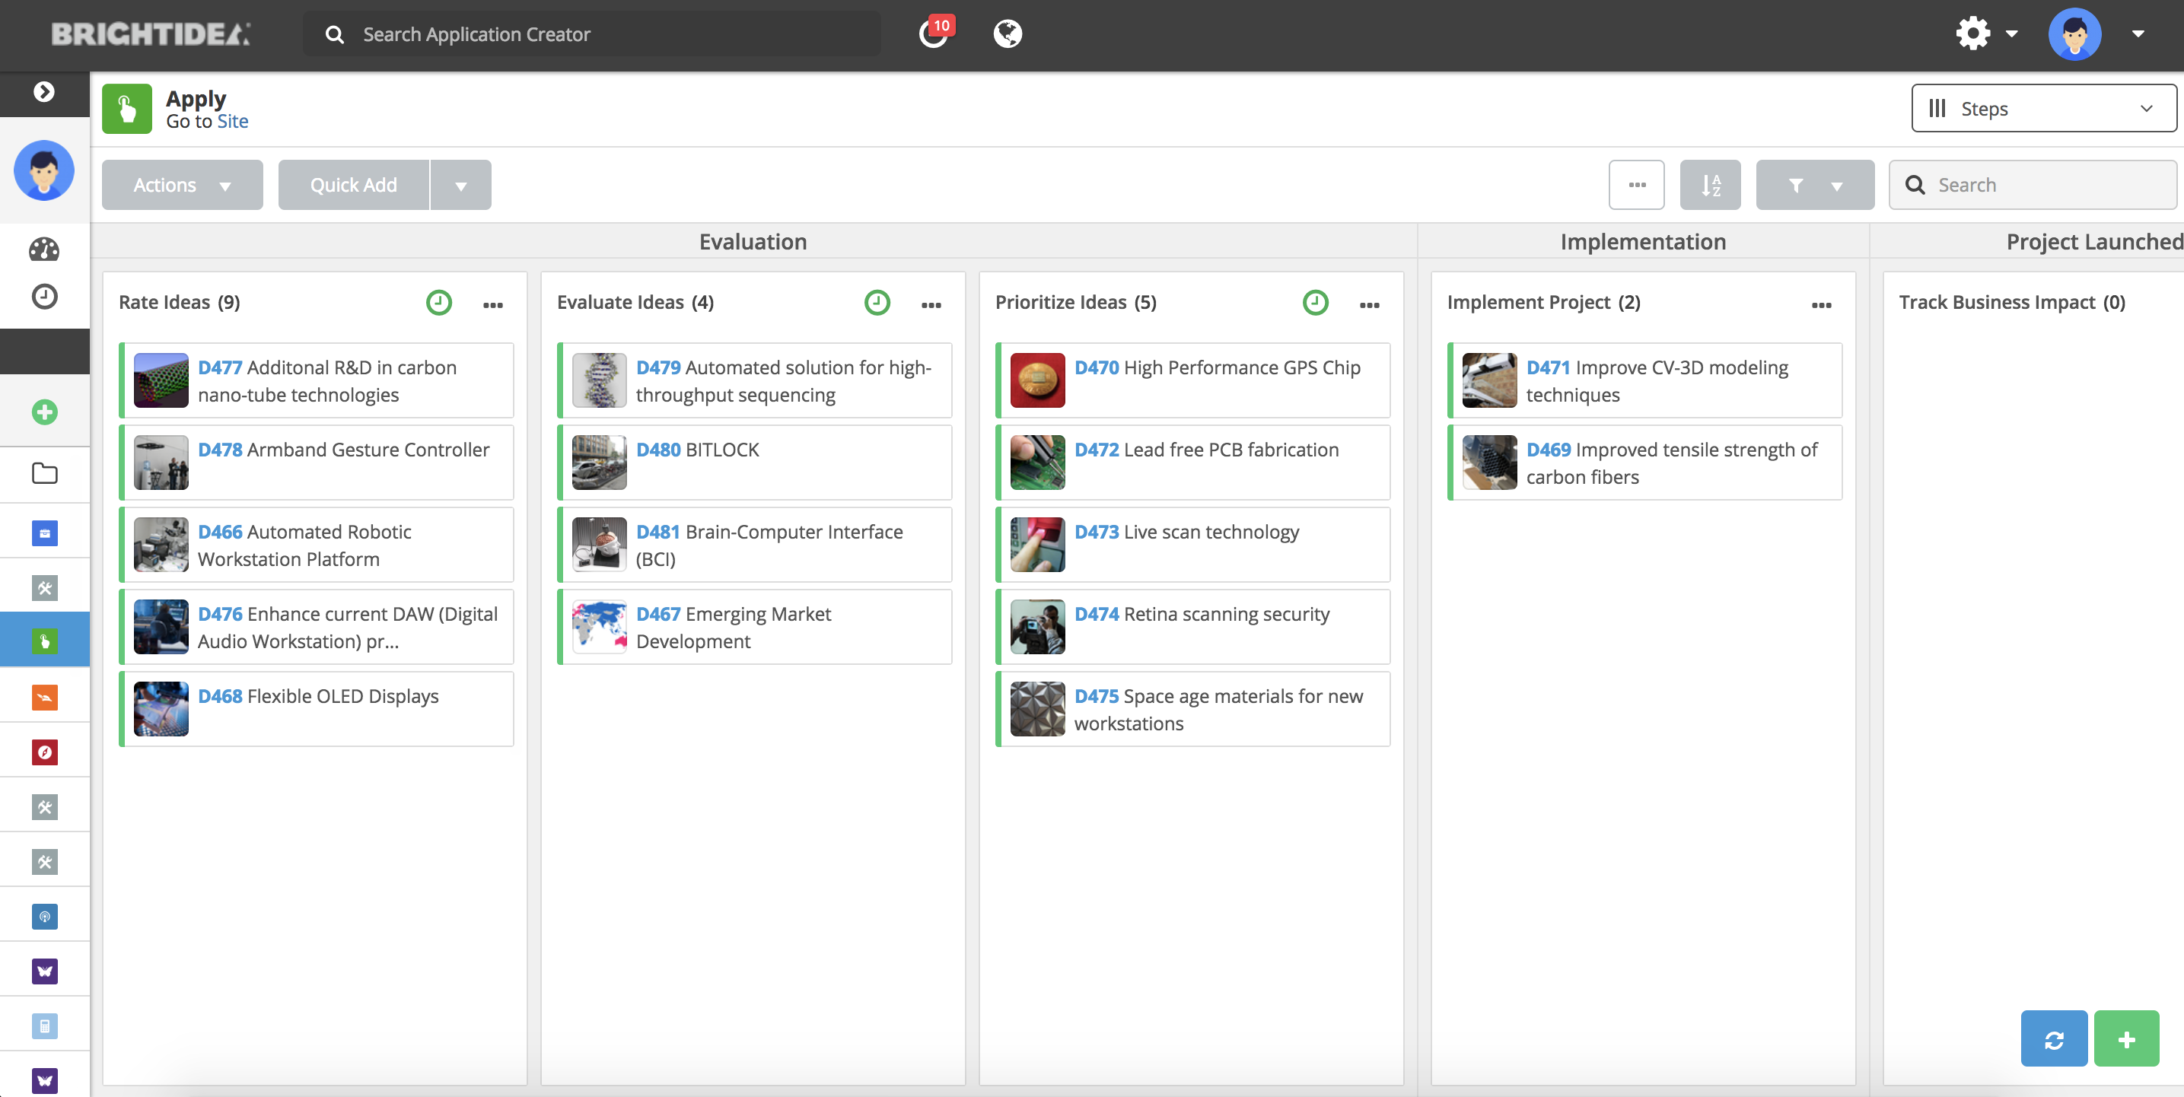Open idea D476 Enhance current DAW

(x=317, y=627)
